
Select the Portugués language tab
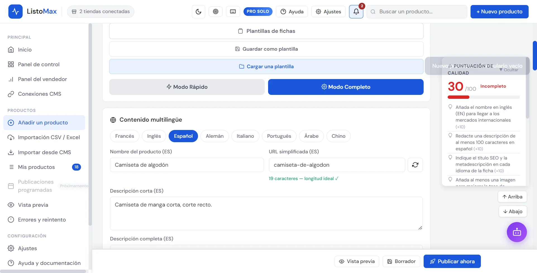pyautogui.click(x=279, y=136)
